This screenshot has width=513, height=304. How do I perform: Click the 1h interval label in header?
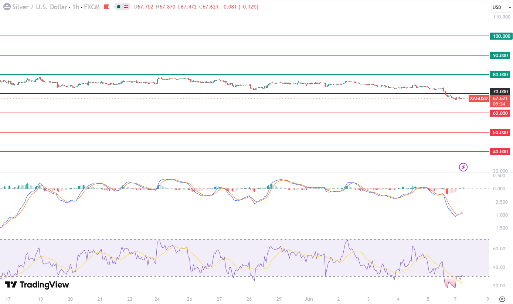coord(77,7)
